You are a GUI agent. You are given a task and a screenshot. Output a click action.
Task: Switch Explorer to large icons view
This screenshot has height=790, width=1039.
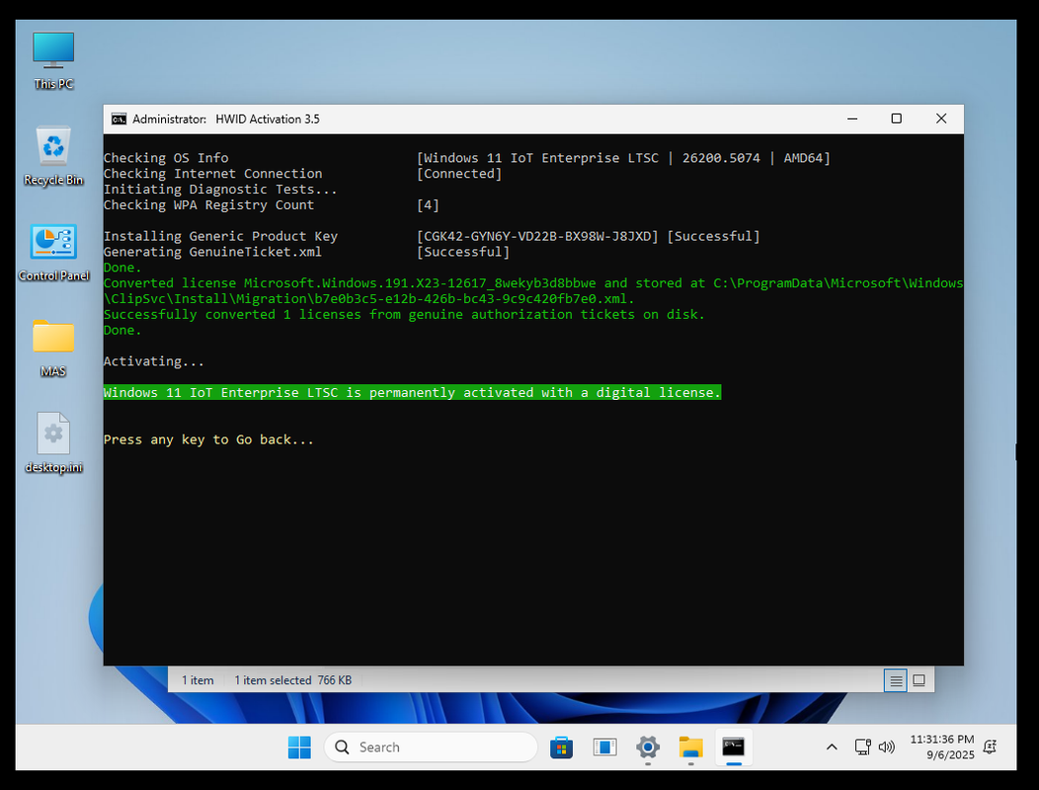(919, 680)
